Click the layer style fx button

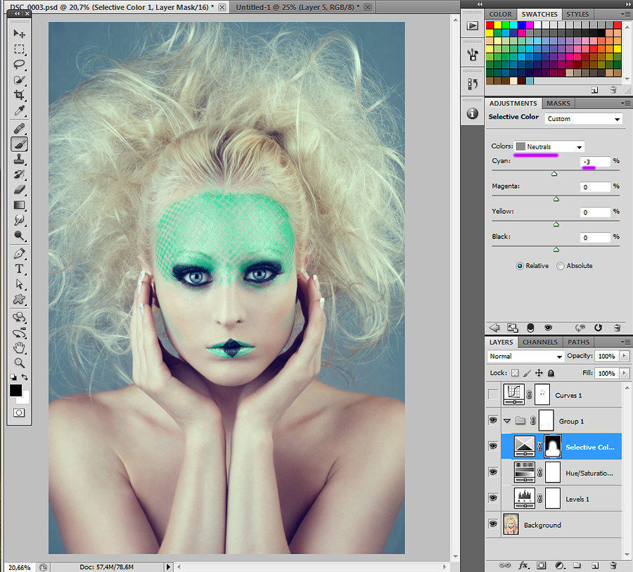point(523,566)
